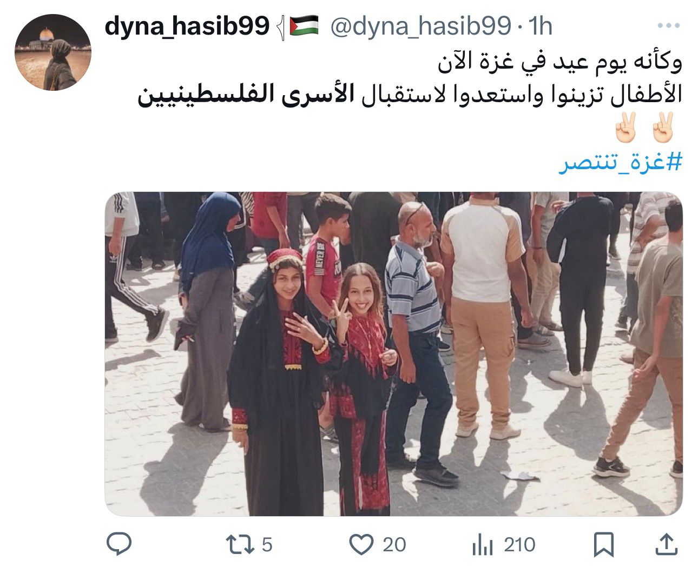Tap the retweet arrows icon
This screenshot has width=698, height=574.
click(x=240, y=544)
